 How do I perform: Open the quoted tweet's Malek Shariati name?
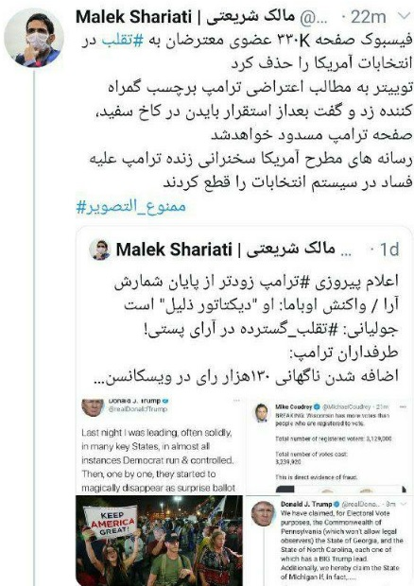(x=225, y=250)
